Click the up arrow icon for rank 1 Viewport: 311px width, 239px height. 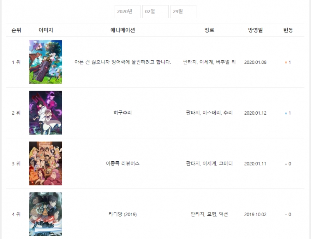286,63
